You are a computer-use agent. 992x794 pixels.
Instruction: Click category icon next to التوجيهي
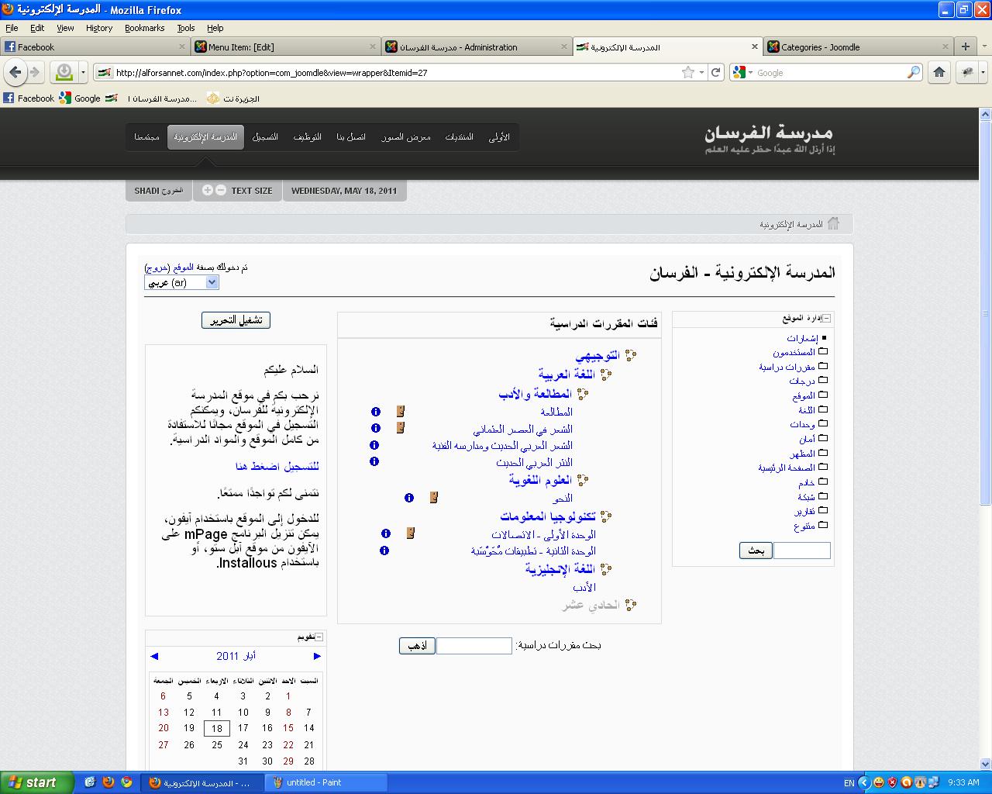tap(631, 355)
